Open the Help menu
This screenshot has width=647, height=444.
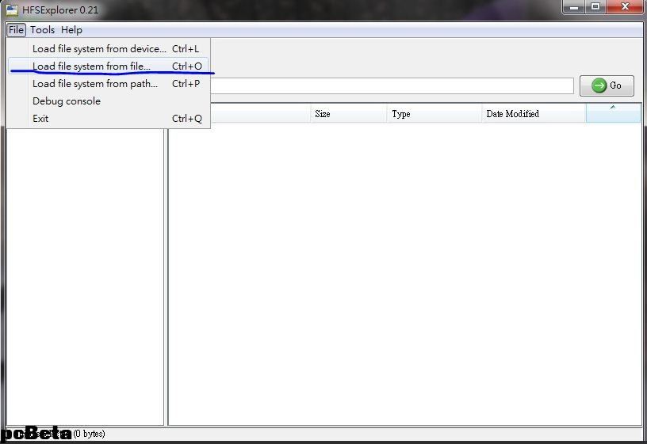71,30
